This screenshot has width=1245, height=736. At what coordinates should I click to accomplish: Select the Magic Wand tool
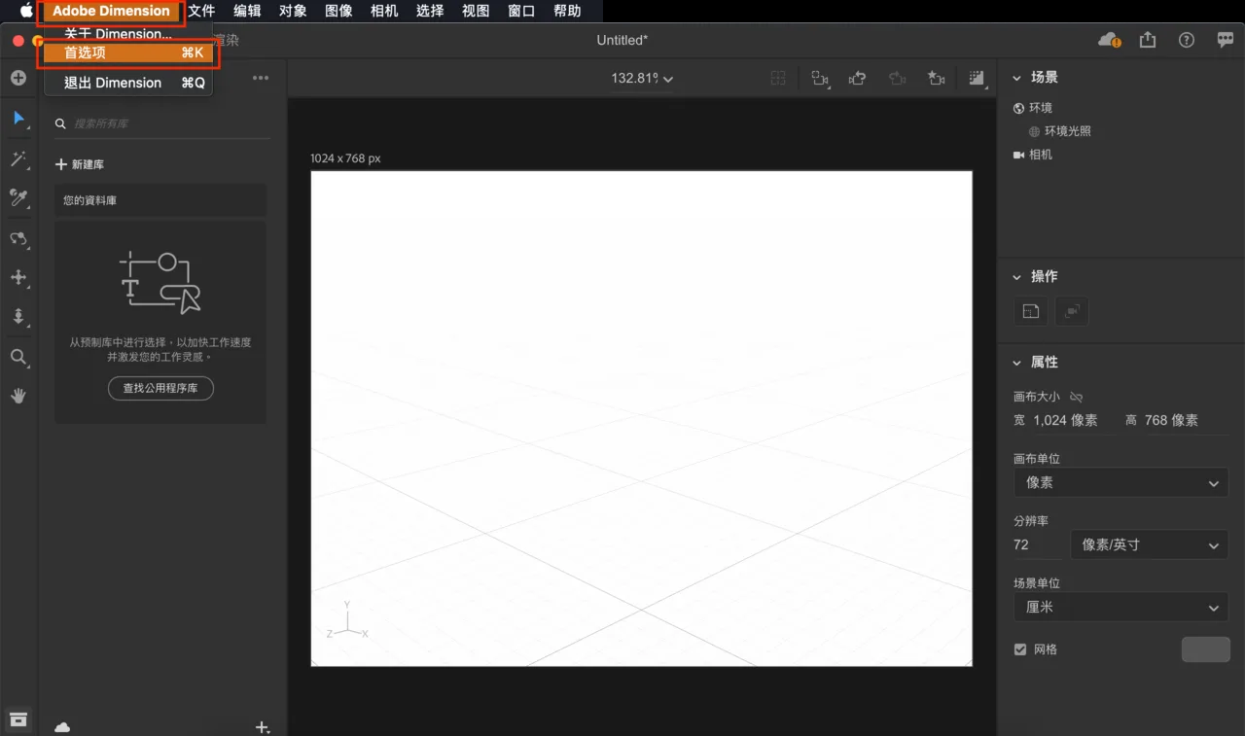coord(18,159)
